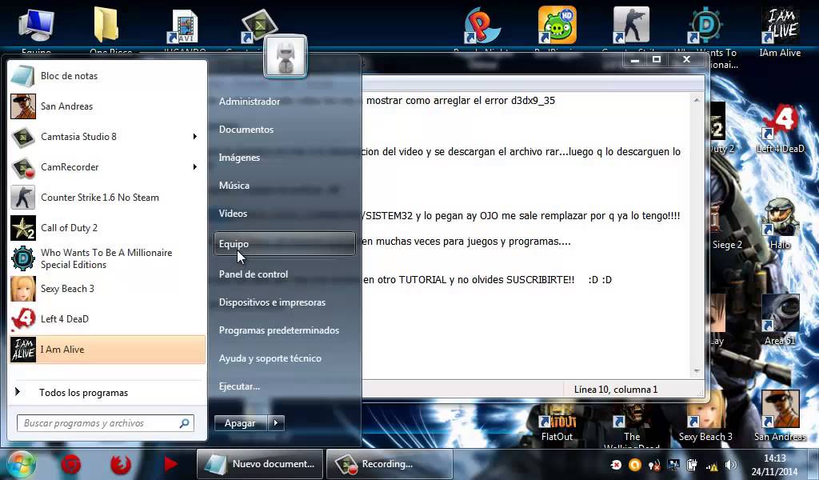Open Dispositivos e impresoras
819x480 pixels.
click(272, 302)
